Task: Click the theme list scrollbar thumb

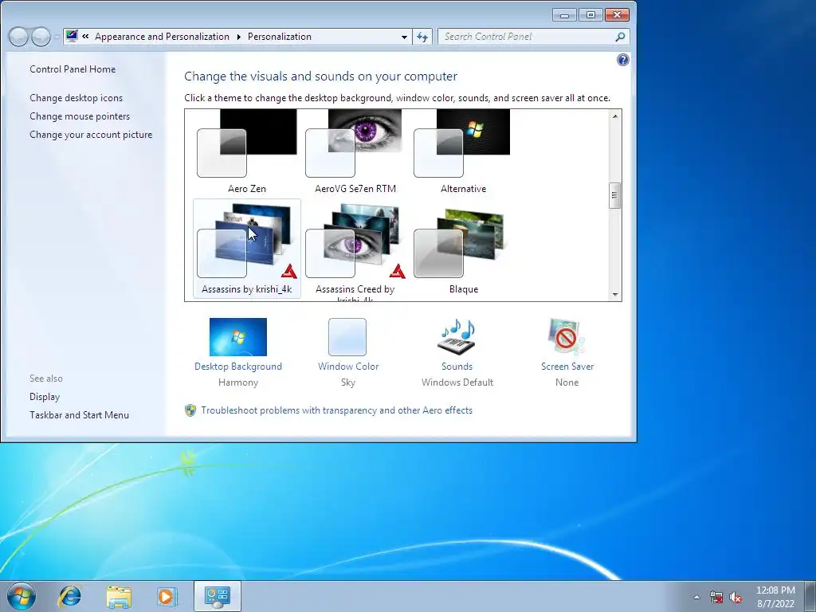Action: click(615, 196)
